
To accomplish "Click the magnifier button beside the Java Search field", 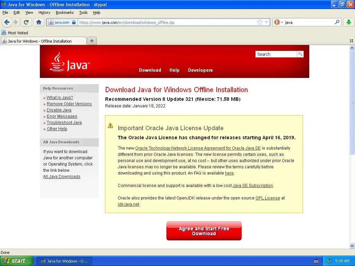I will [x=300, y=54].
